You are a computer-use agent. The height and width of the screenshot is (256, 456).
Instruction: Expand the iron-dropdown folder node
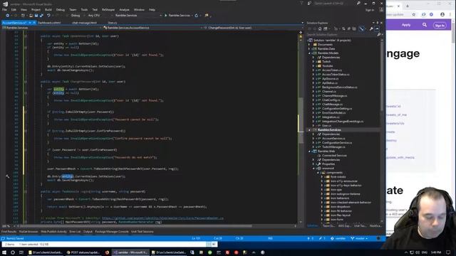coord(322,207)
